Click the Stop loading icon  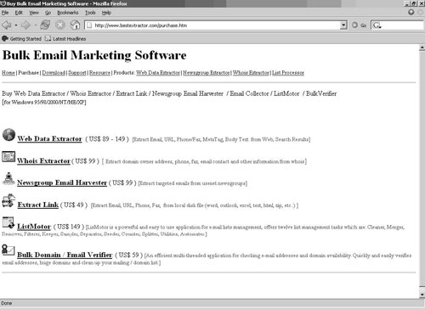60,25
